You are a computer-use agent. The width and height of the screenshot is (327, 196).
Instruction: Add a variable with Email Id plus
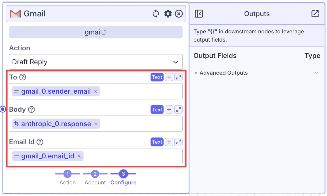(x=169, y=142)
